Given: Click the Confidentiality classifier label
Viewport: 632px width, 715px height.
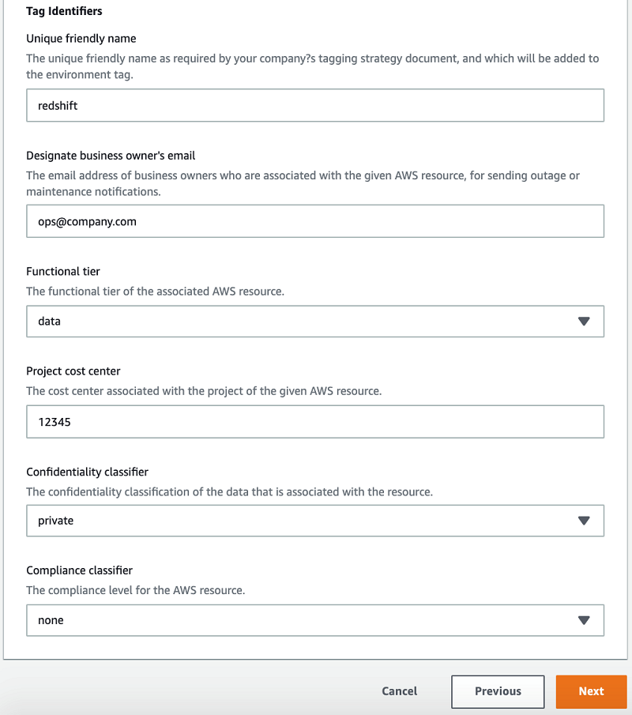Looking at the screenshot, I should (x=87, y=472).
